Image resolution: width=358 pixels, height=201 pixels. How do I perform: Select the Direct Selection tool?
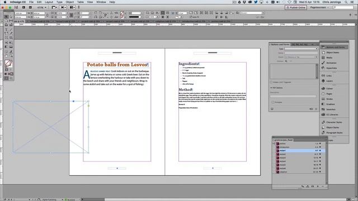click(x=11, y=17)
